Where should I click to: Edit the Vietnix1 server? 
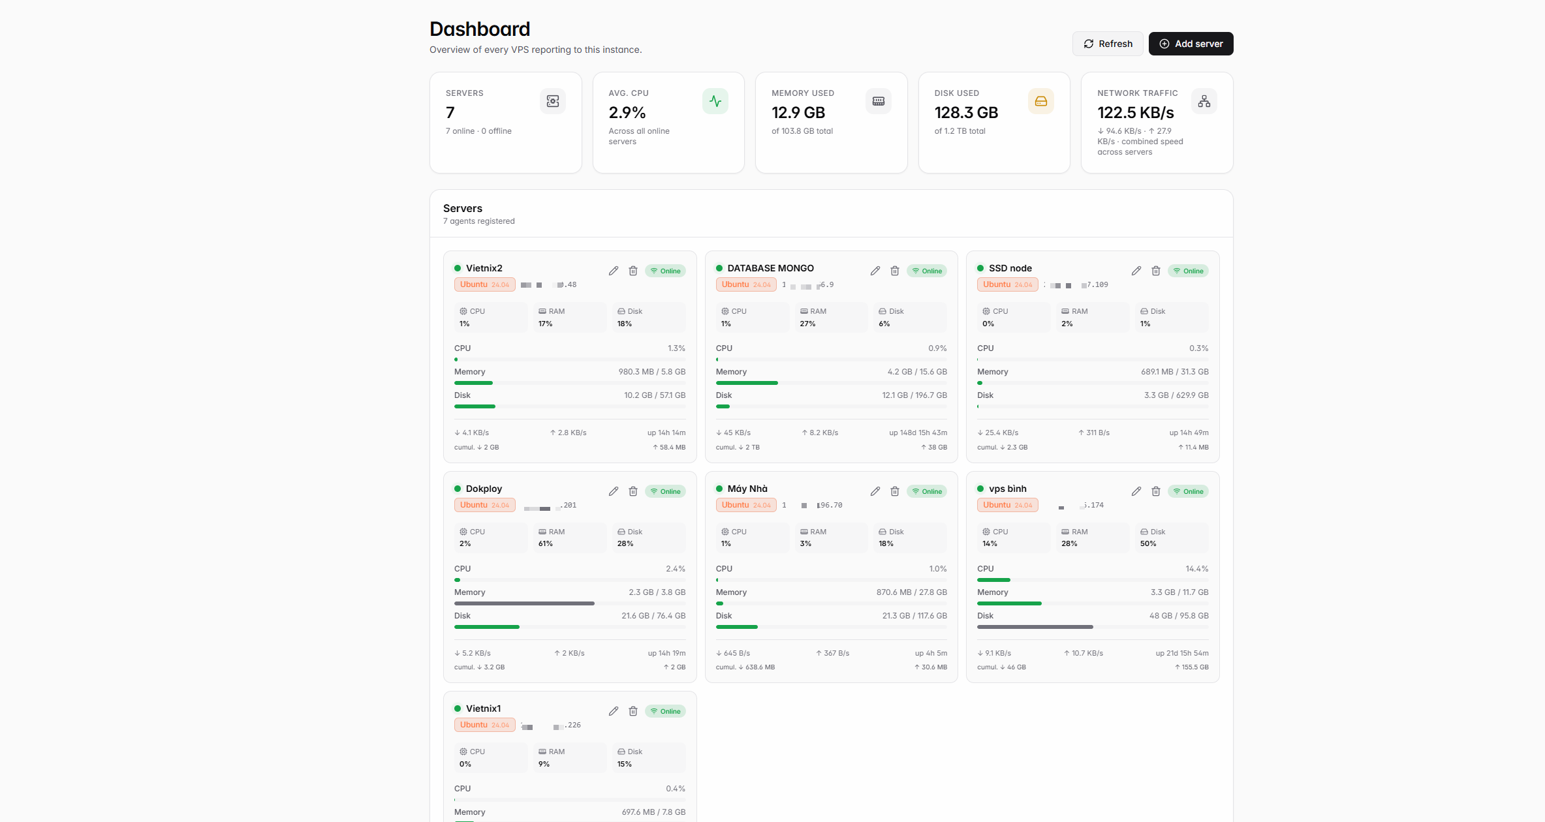pyautogui.click(x=613, y=711)
